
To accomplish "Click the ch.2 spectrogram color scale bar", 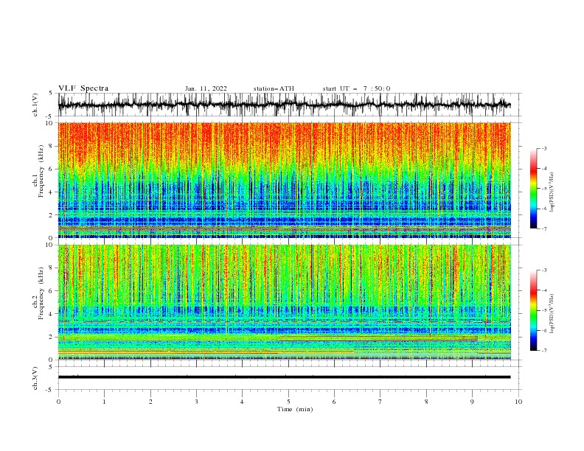I will point(533,310).
